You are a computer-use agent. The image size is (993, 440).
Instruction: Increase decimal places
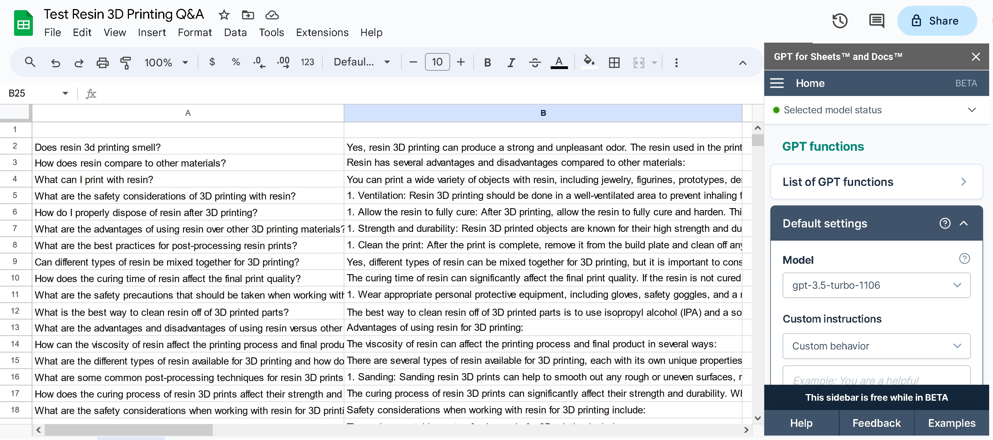click(283, 62)
